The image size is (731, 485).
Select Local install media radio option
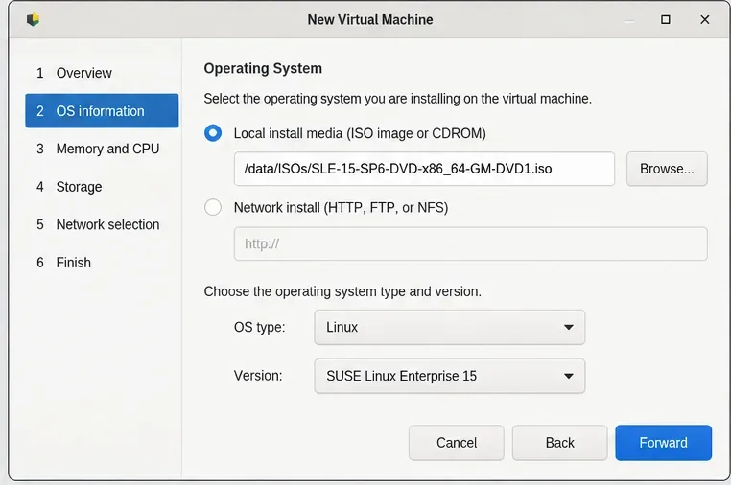(x=213, y=133)
